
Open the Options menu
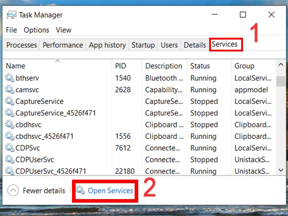tap(36, 30)
